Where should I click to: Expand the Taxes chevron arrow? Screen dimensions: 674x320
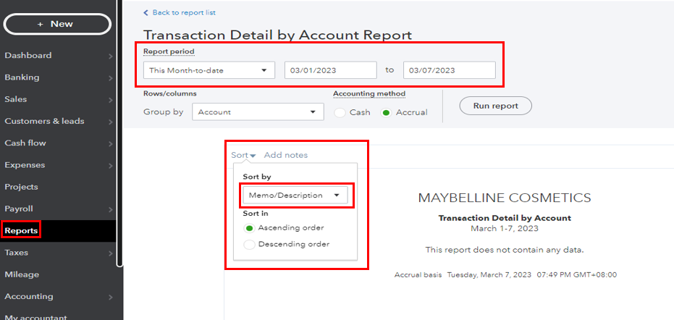[x=111, y=254]
